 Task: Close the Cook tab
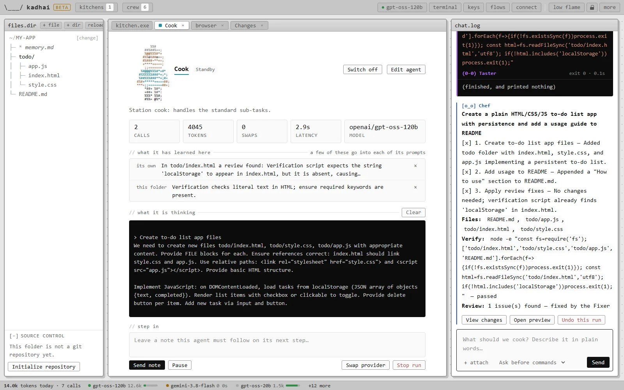(183, 26)
